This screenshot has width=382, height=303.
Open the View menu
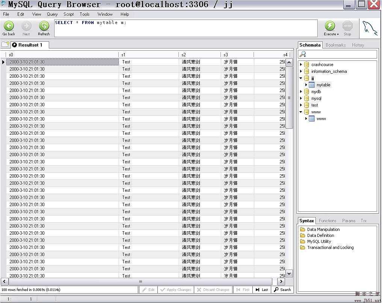tap(36, 14)
